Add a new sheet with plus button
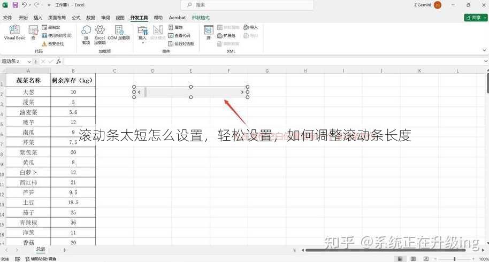The width and height of the screenshot is (489, 262). click(64, 250)
